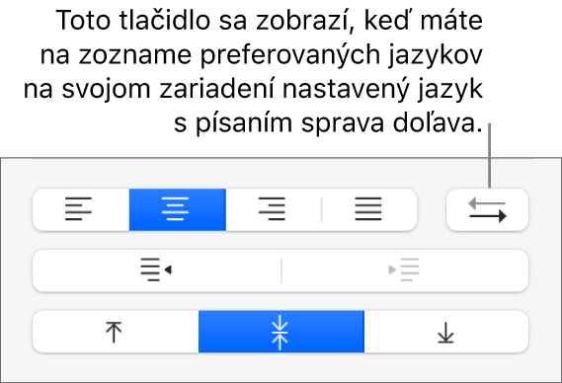Align text vertically to bottom
The height and width of the screenshot is (383, 562).
point(446,332)
